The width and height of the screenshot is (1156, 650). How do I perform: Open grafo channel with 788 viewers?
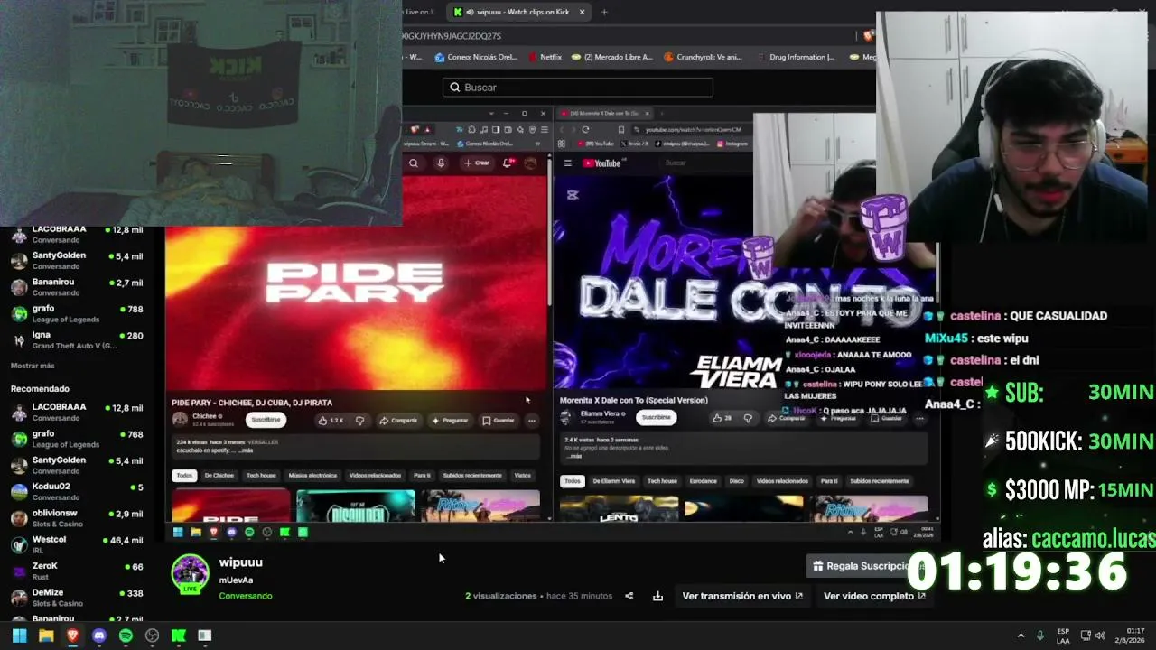tap(77, 313)
